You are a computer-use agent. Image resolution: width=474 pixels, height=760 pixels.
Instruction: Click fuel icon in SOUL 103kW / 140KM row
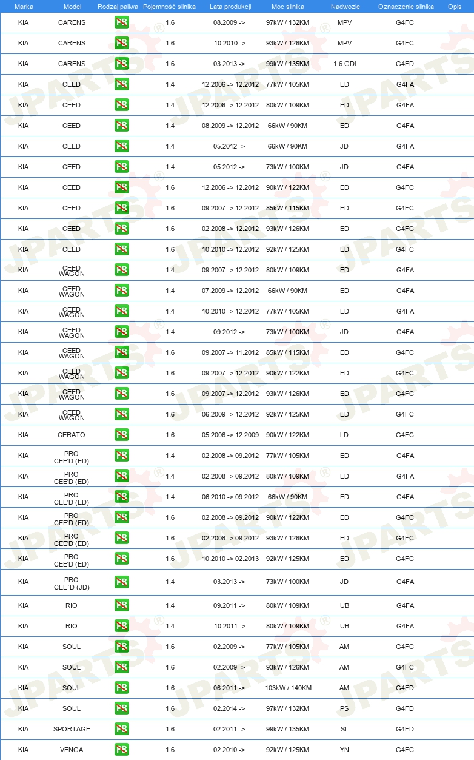pyautogui.click(x=121, y=688)
